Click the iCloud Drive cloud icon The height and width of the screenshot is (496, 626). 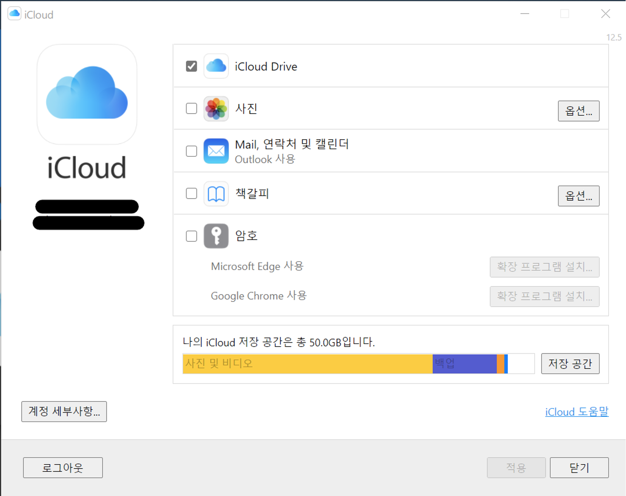point(216,66)
